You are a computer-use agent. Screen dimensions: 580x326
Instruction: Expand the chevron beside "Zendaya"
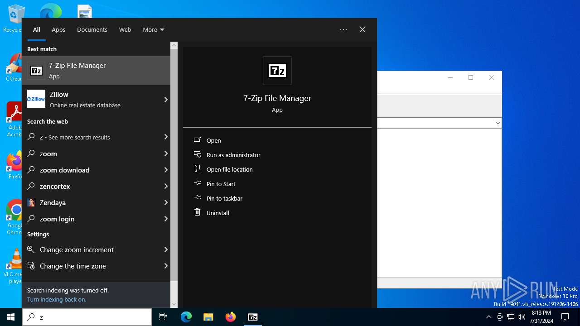click(x=166, y=202)
